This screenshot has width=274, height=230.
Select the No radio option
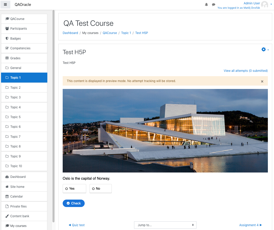coord(101,188)
